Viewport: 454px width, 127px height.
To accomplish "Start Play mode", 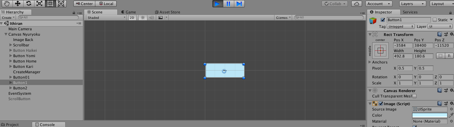I will pyautogui.click(x=217, y=4).
